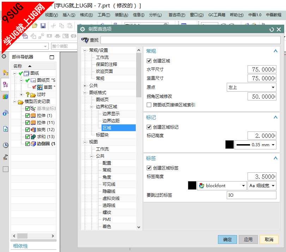Enable 跨图纸页接续区域索引 checkbox
This screenshot has width=286, height=252.
pos(149,105)
